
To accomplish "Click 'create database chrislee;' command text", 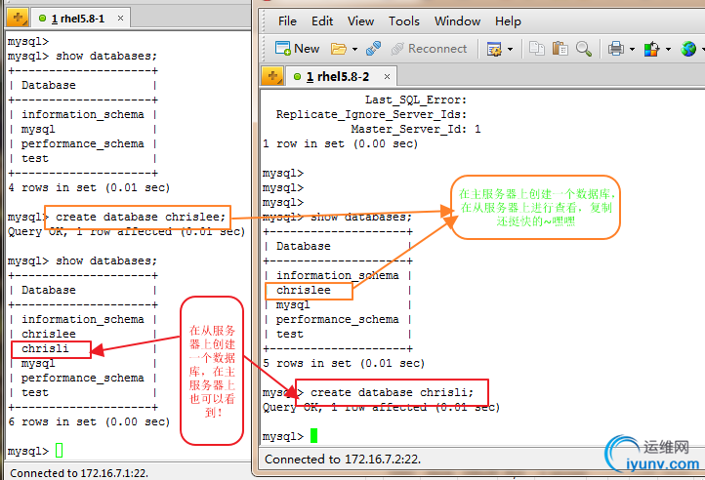I will click(141, 218).
